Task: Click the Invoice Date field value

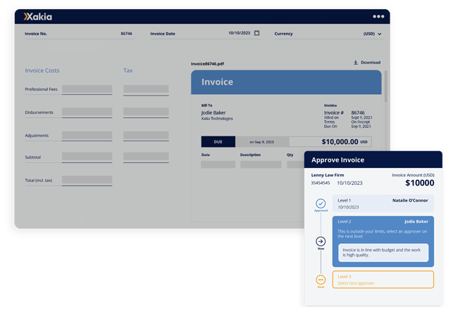Action: (240, 33)
